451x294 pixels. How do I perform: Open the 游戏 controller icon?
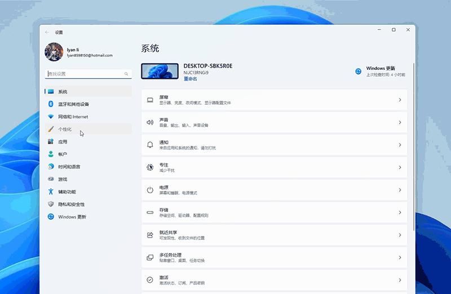[x=51, y=179]
